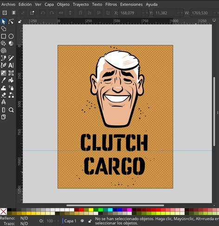The height and width of the screenshot is (226, 219).
Task: Click the no-color X swatch in palette
Action: click(x=3, y=212)
